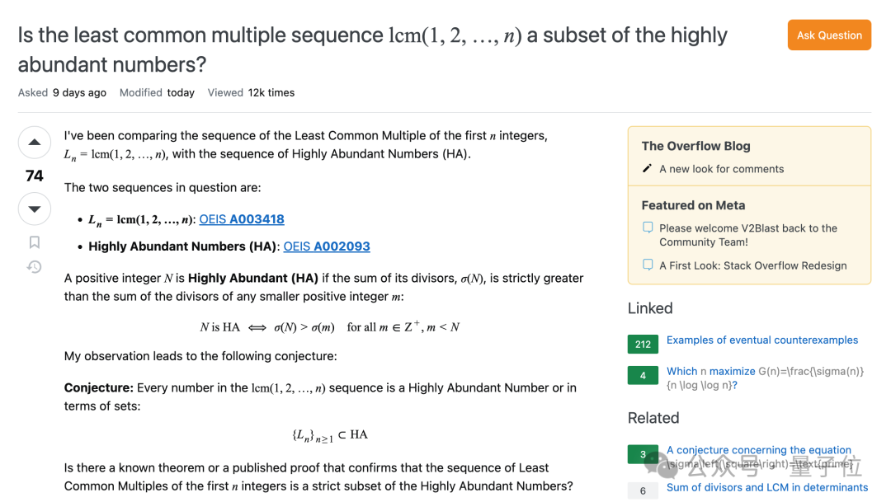Click the pencil icon beside blog post
The width and height of the screenshot is (891, 502).
pyautogui.click(x=648, y=169)
